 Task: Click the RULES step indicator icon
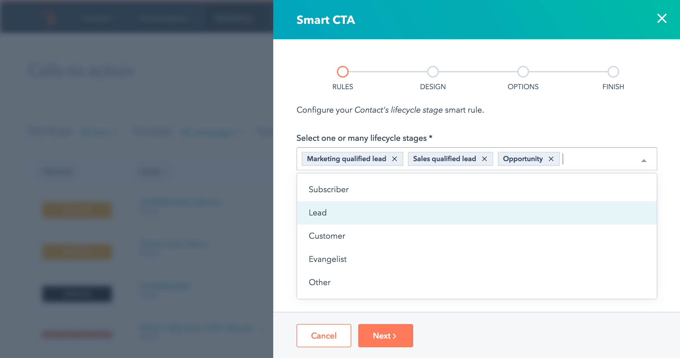coord(342,71)
